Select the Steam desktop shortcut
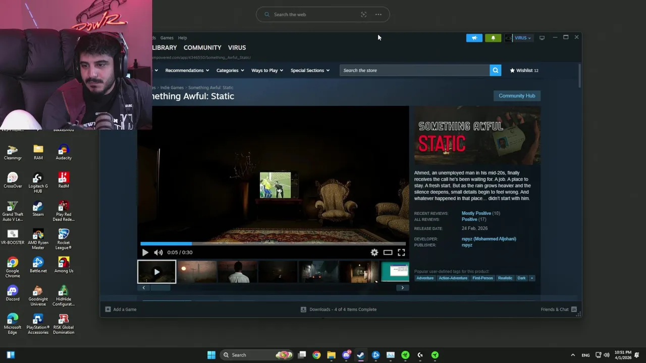646x363 pixels. coord(38,209)
